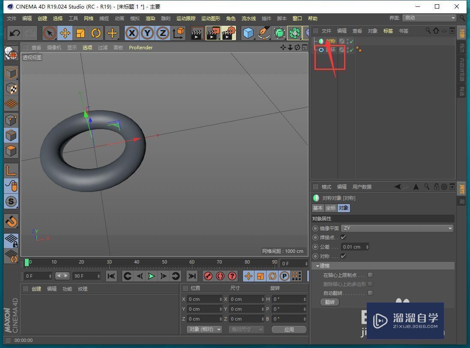This screenshot has width=470, height=348.
Task: Check 在轴心上限制点 option
Action: click(371, 275)
